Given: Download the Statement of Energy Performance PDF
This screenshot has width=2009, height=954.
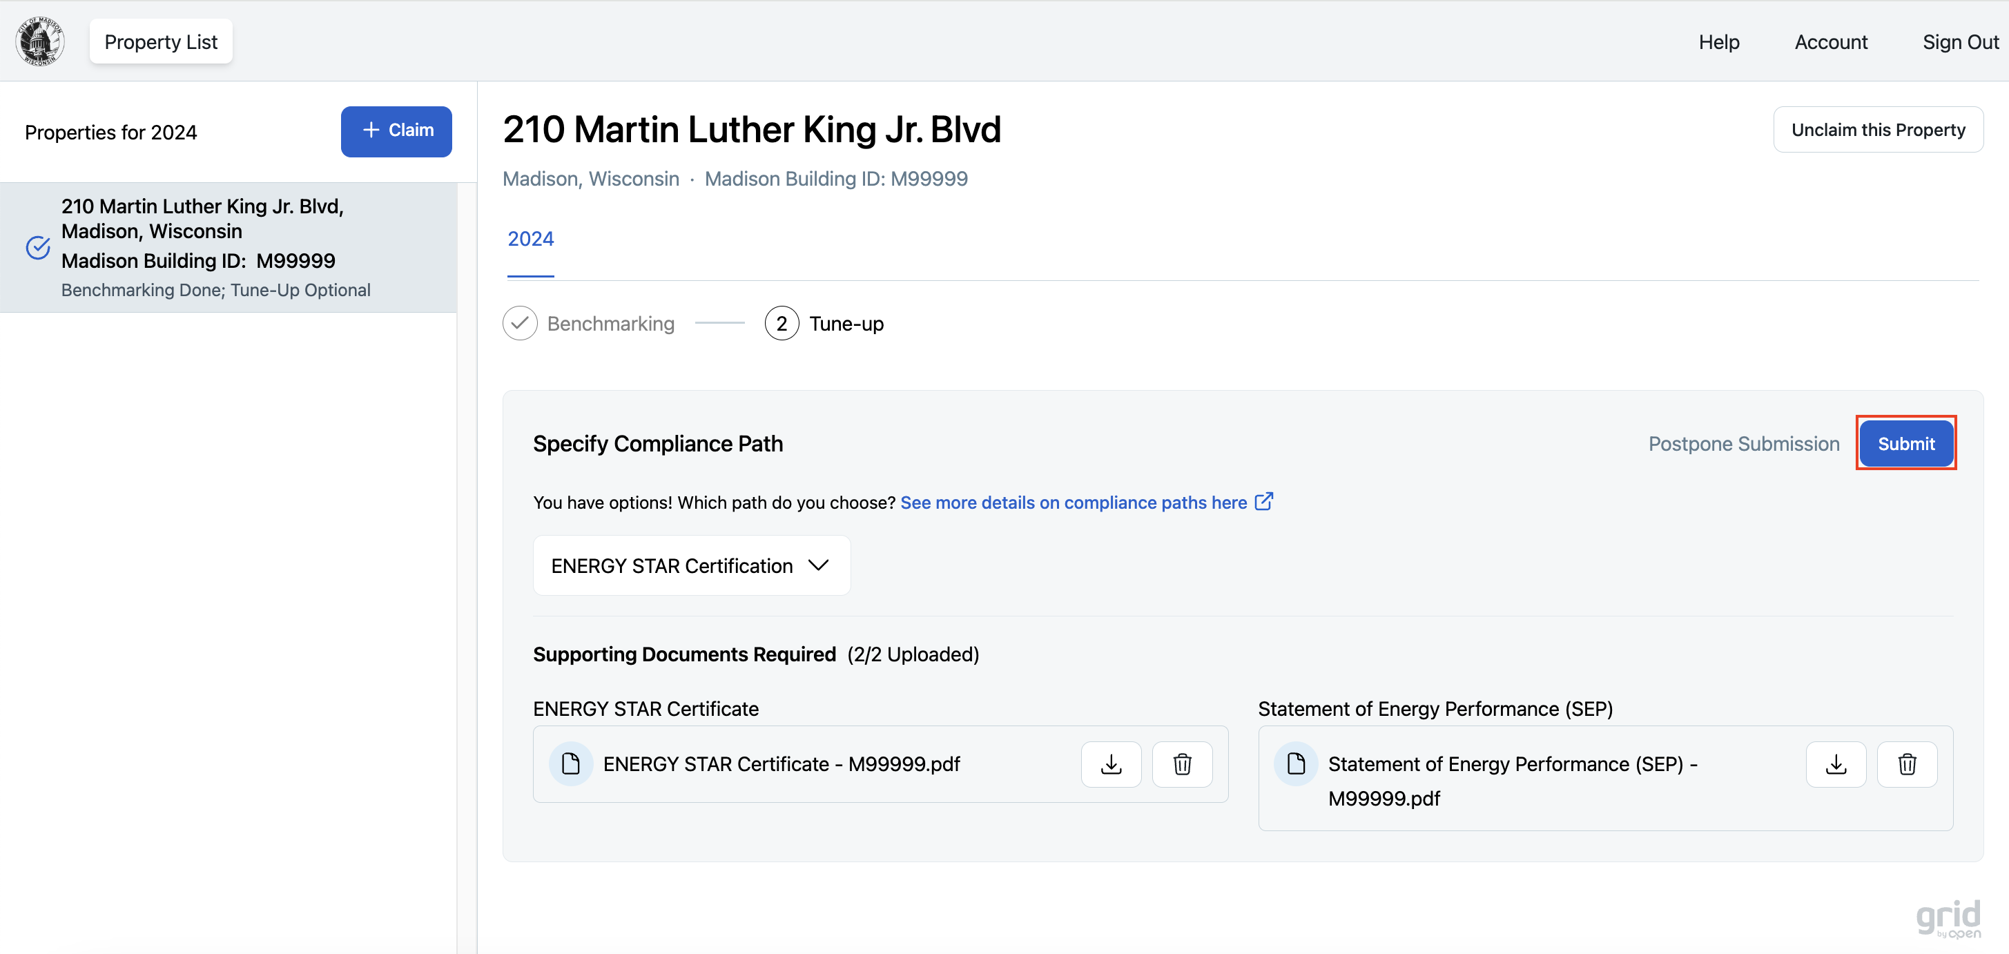Looking at the screenshot, I should pyautogui.click(x=1835, y=763).
